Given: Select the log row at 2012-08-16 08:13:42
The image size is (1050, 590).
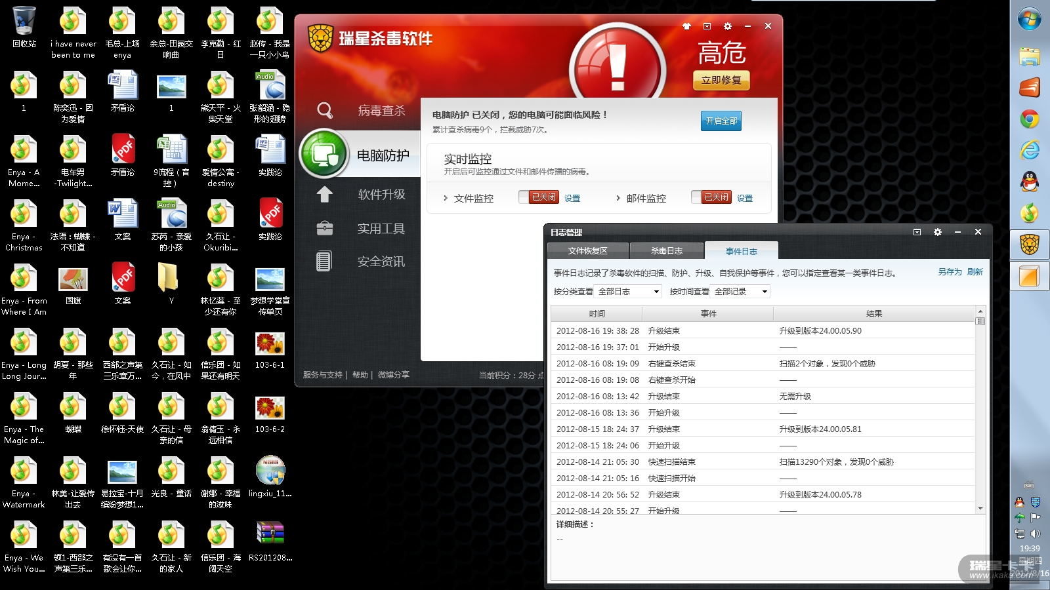Looking at the screenshot, I should pyautogui.click(x=763, y=397).
